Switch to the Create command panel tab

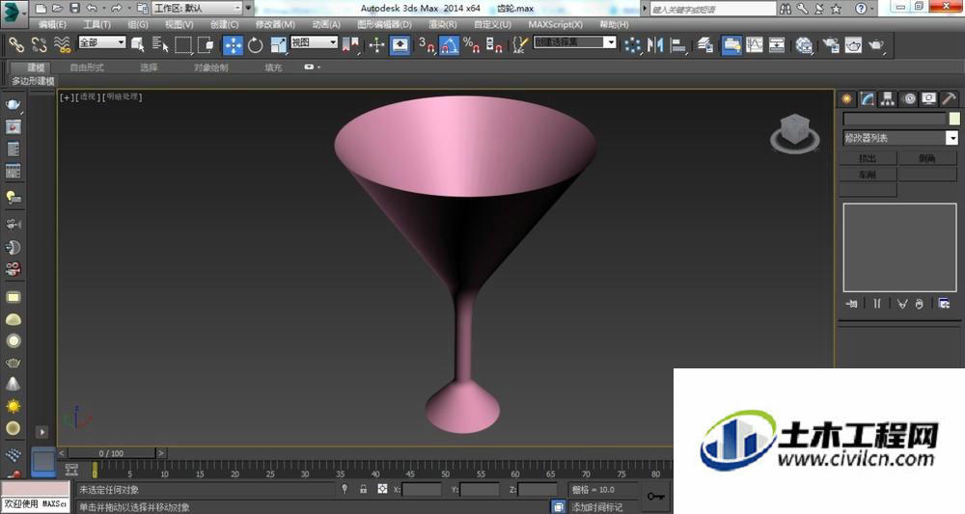[847, 98]
